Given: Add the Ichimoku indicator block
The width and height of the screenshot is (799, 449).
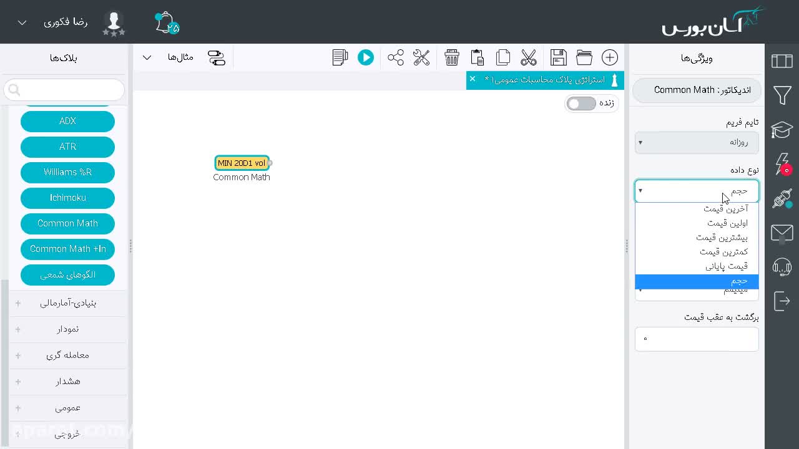Looking at the screenshot, I should (67, 198).
